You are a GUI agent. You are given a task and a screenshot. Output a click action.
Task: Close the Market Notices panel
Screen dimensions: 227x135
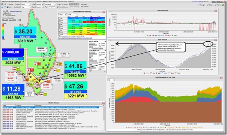point(103,103)
